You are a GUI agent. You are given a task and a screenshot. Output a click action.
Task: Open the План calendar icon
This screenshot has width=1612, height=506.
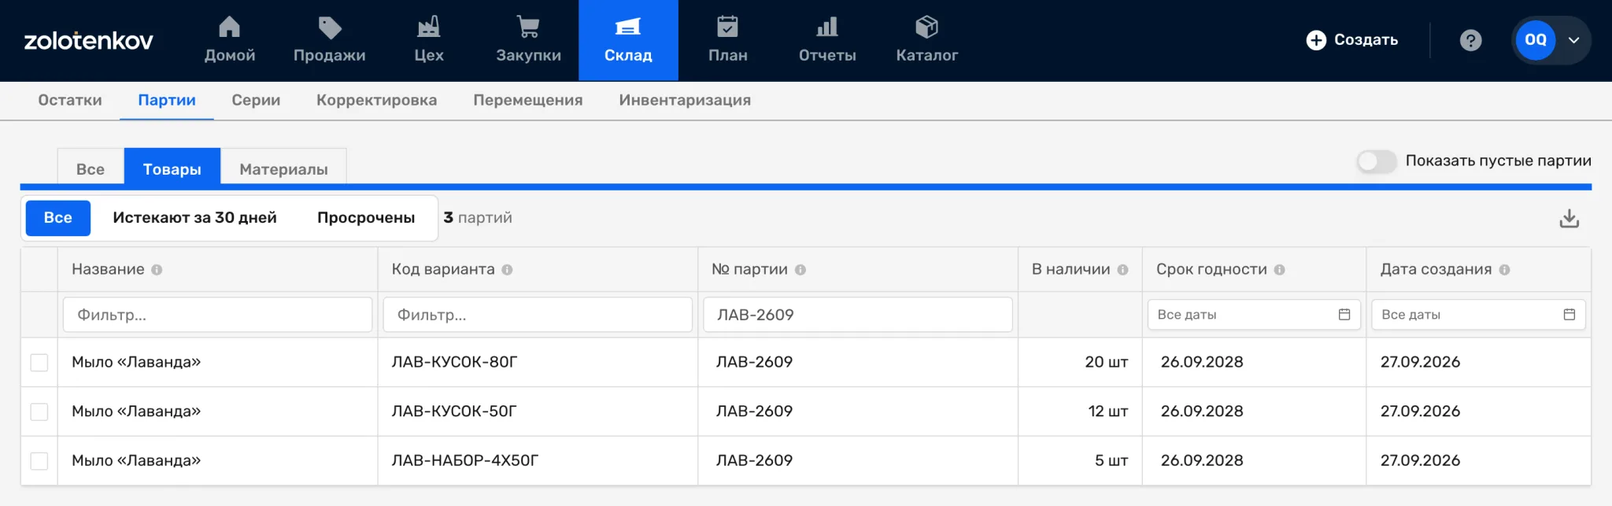tap(727, 28)
